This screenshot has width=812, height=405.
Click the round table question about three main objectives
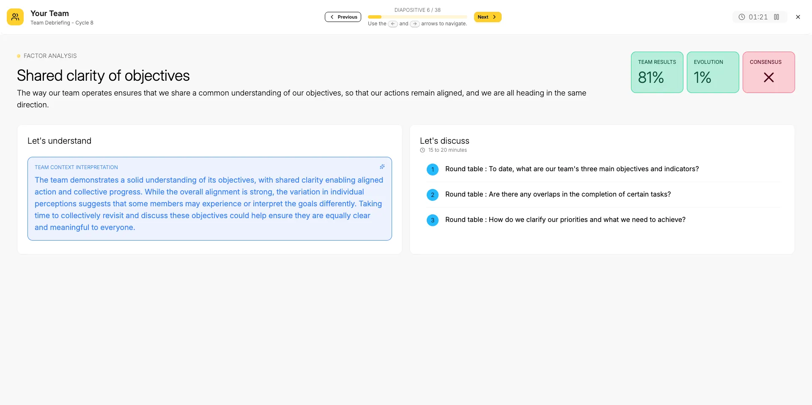[x=572, y=169]
